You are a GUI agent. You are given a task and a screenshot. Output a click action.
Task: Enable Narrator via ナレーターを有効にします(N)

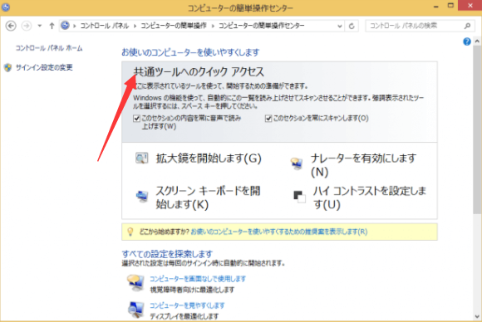[x=363, y=165]
